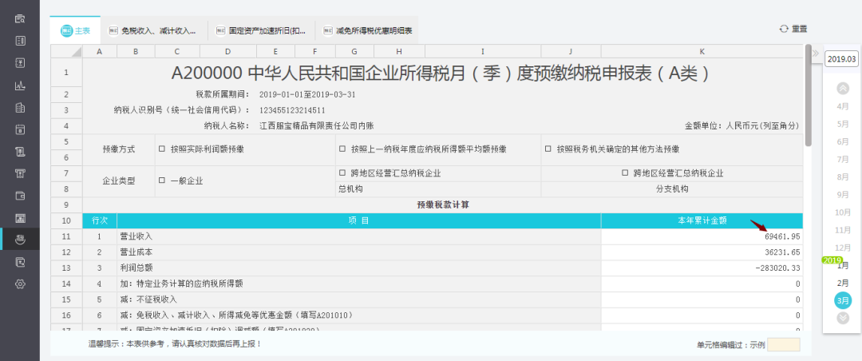Click the 减:免税收入、减计收入 row label
This screenshot has width=862, height=361.
236,315
